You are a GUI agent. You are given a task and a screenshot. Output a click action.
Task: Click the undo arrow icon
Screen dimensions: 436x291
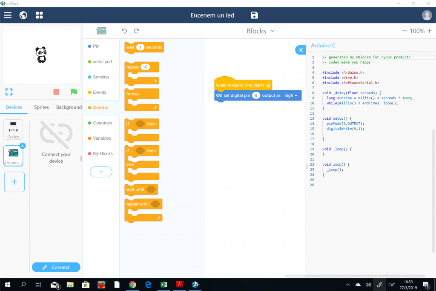pos(124,31)
